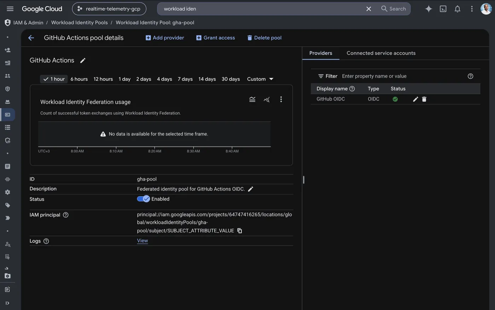Open realtime-telemetry-gcp project picker

click(x=109, y=9)
